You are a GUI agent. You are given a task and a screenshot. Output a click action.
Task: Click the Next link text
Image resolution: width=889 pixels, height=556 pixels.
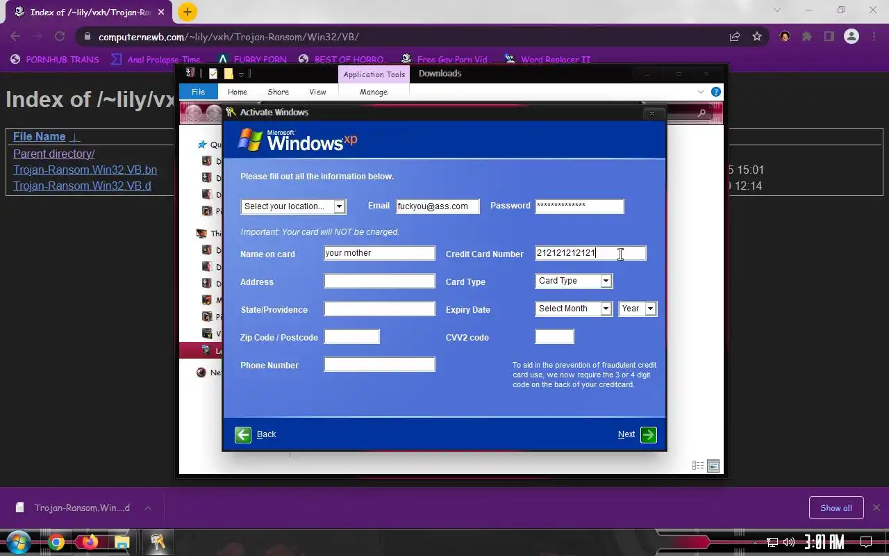point(626,434)
